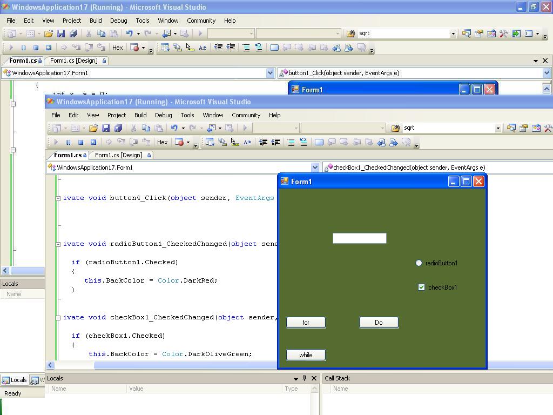Close document tab using X in back window
553x415 pixels.
[545, 61]
